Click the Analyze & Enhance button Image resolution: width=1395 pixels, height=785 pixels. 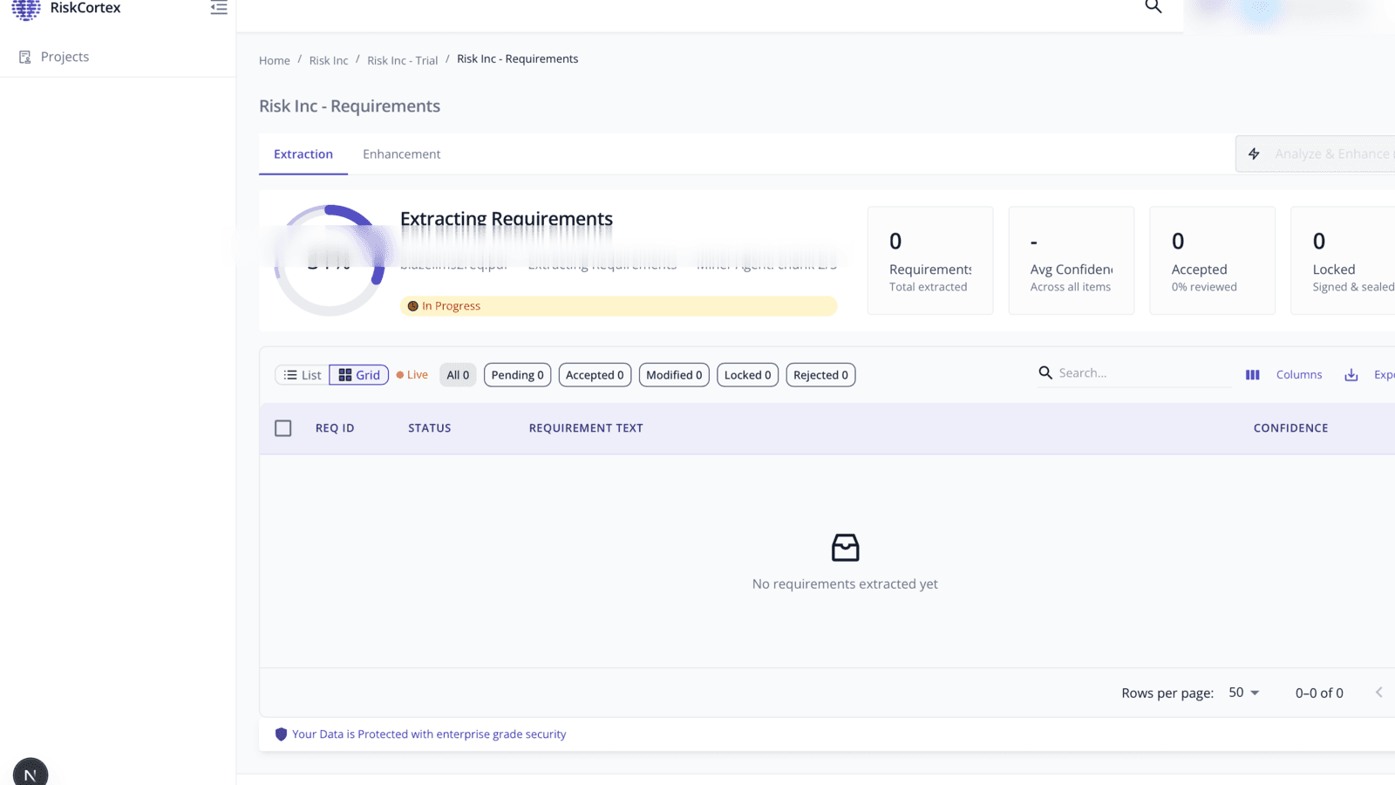point(1316,154)
